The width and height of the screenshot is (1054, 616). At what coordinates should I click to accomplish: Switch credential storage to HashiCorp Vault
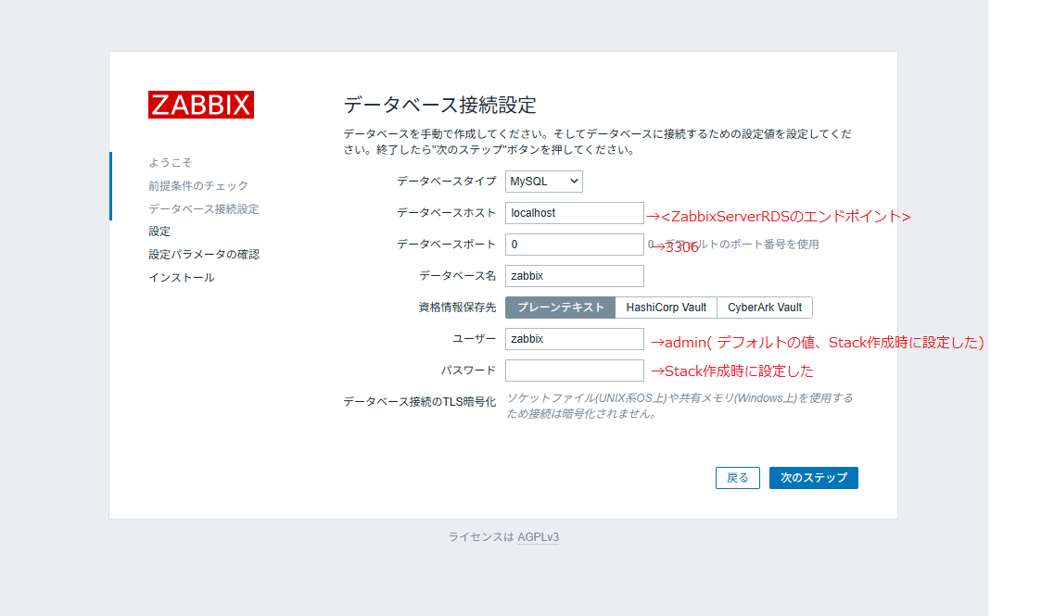coord(666,307)
